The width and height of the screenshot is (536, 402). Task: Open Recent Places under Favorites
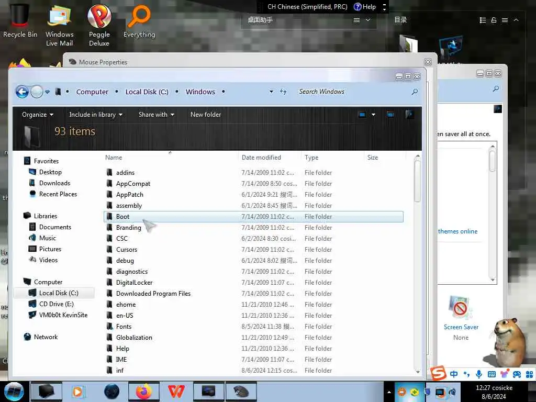tap(58, 194)
